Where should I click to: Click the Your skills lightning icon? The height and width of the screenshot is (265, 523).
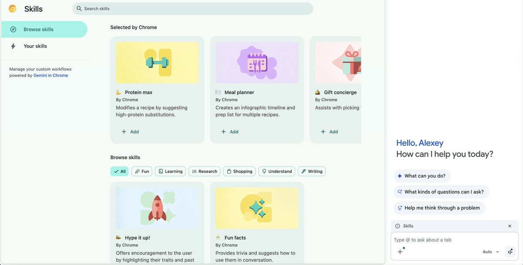[x=13, y=46]
